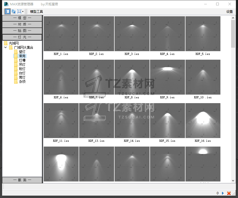Viewport: 238px width, 198px height.
Task: Click the RDF_9.ies file name
Action: point(167,98)
